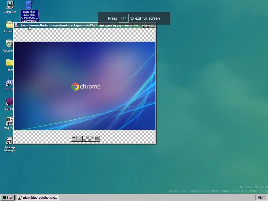Viewport: 268px width, 201px height.
Task: Launch the Gamein purple cube shortcut
Action: point(9,104)
